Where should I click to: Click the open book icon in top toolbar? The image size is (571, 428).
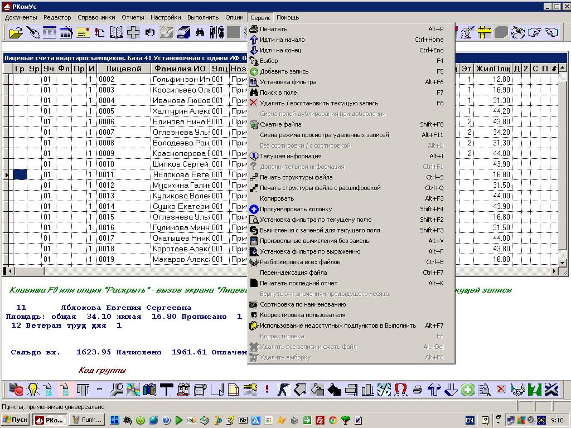tap(117, 32)
